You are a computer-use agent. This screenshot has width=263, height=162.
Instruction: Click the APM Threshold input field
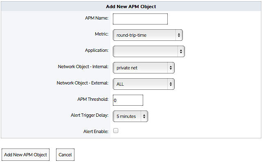128,100
